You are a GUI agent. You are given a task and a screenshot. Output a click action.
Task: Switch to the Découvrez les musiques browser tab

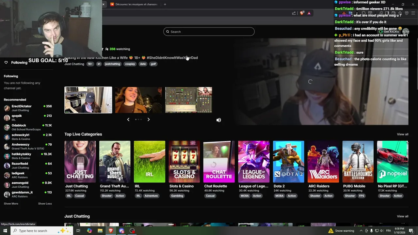[x=134, y=4]
